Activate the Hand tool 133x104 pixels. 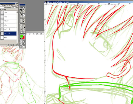(x=21, y=32)
